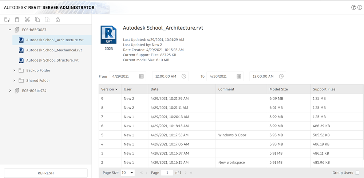Click the version 7 row number
Image resolution: width=364 pixels, height=178 pixels.
coord(102,117)
